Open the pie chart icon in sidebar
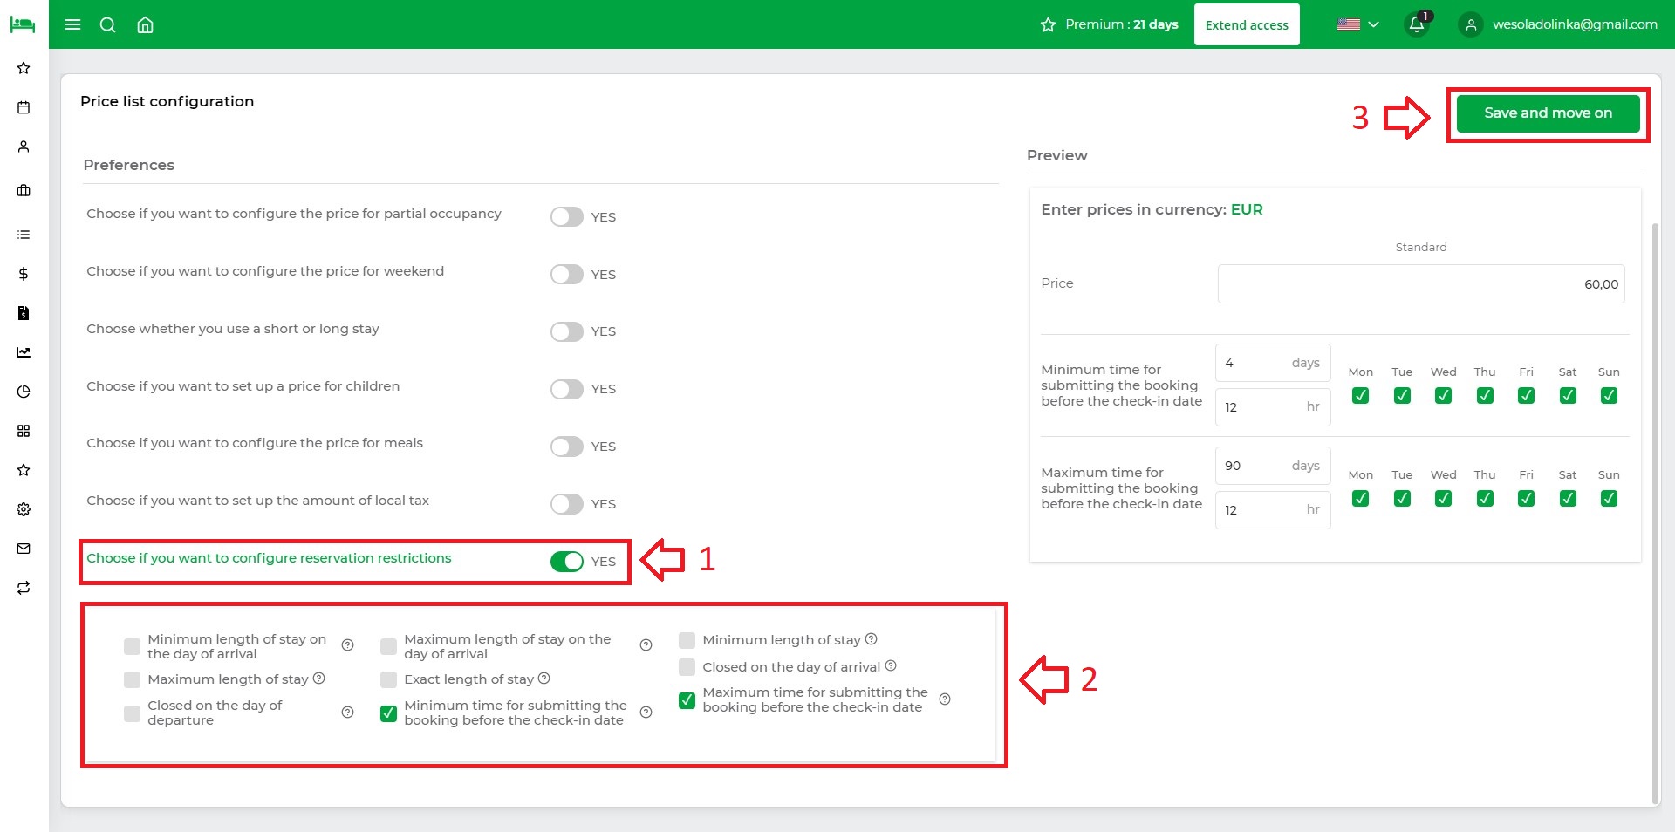The width and height of the screenshot is (1675, 832). (24, 392)
